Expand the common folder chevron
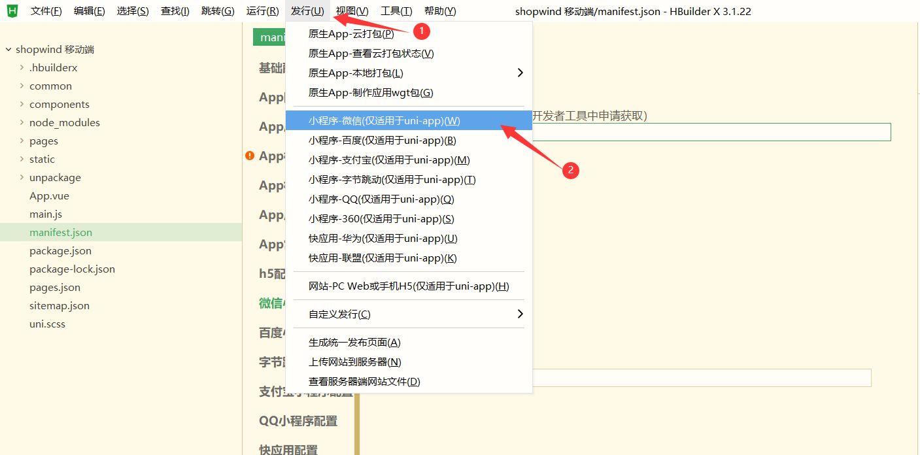 coord(22,86)
